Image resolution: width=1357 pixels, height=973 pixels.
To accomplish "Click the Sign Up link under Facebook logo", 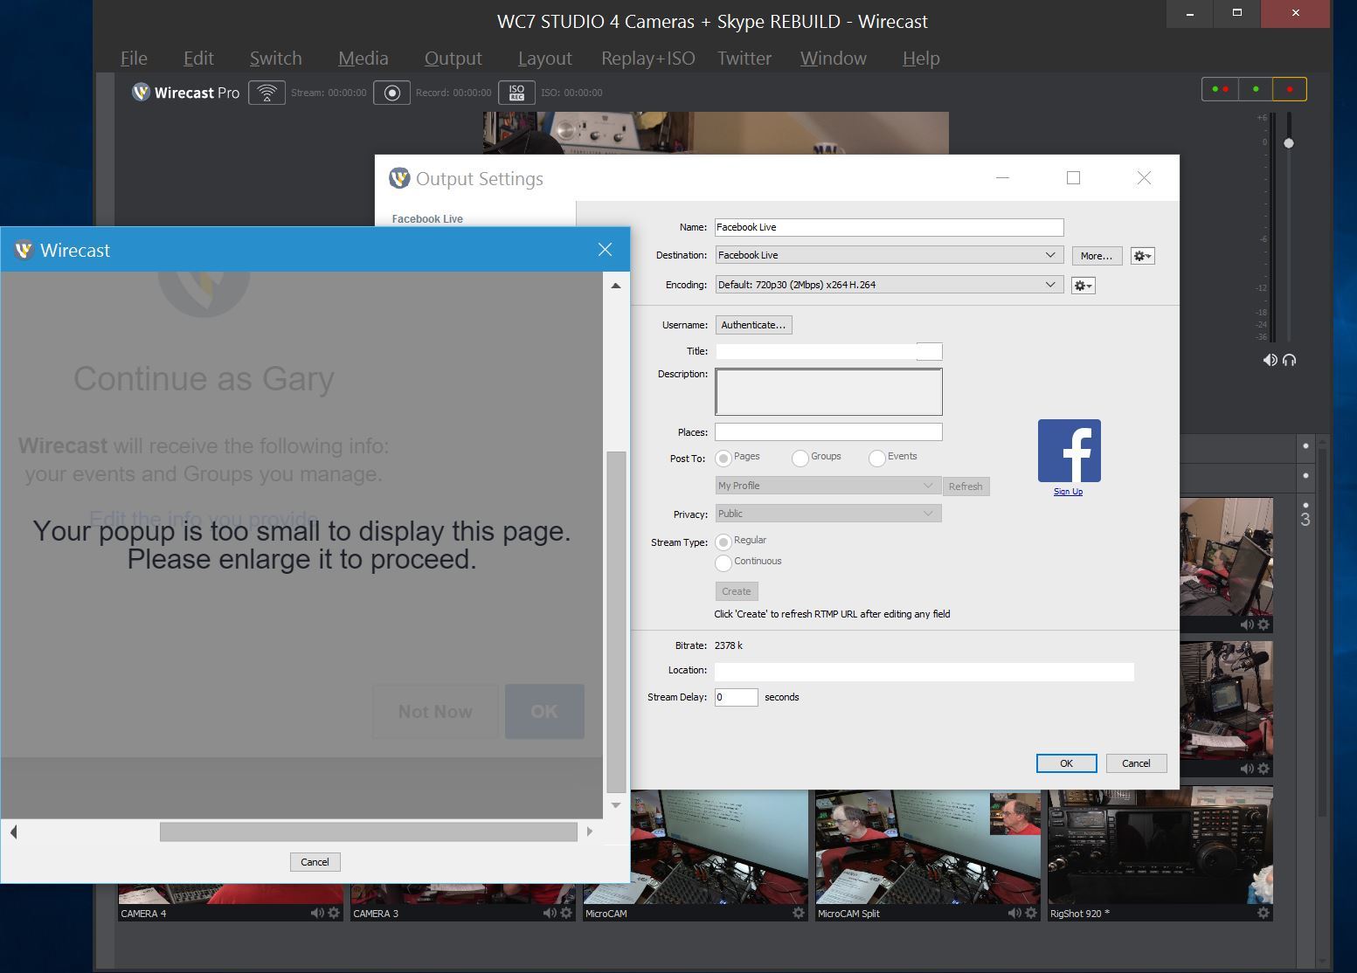I will (1068, 492).
